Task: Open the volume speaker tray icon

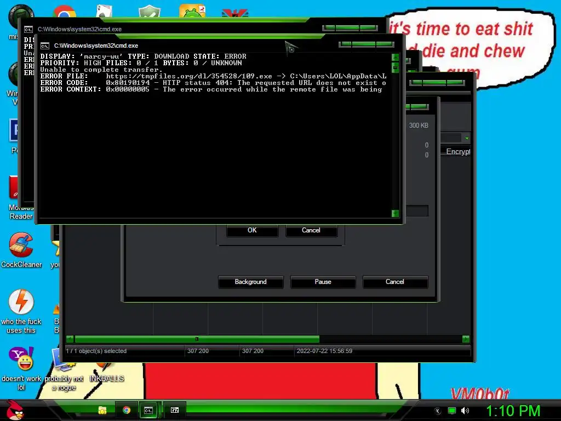Action: (465, 411)
